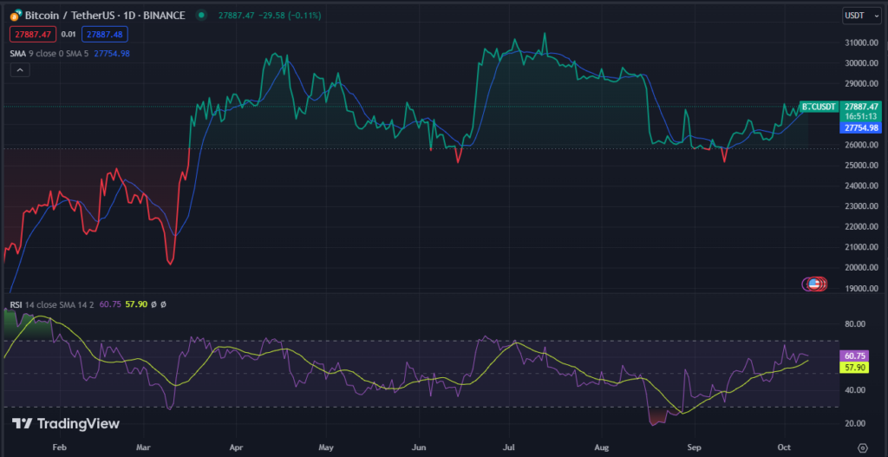This screenshot has width=888, height=457.
Task: Click the Bitcoin / TetherUS symbol title
Action: (x=105, y=16)
